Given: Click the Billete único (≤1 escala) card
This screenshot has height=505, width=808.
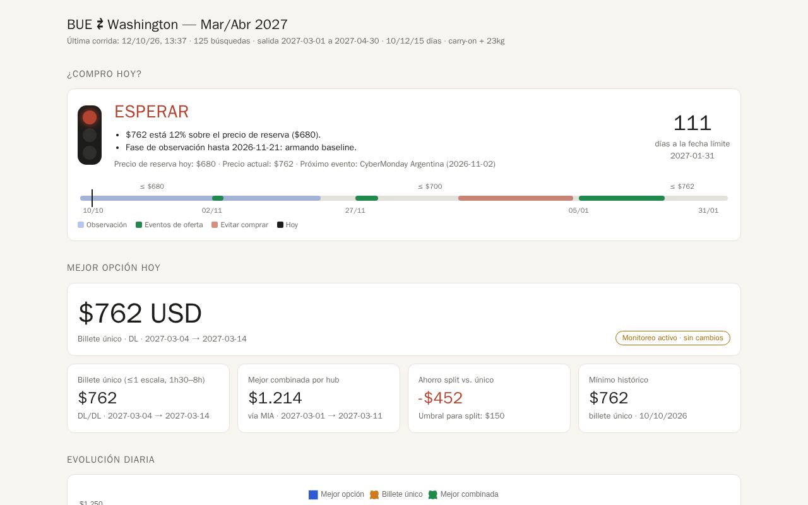Looking at the screenshot, I should pos(148,398).
